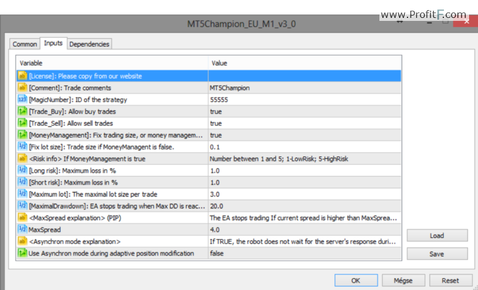Click the double icon beside Fix lot size row
The height and width of the screenshot is (290, 478).
tap(22, 147)
